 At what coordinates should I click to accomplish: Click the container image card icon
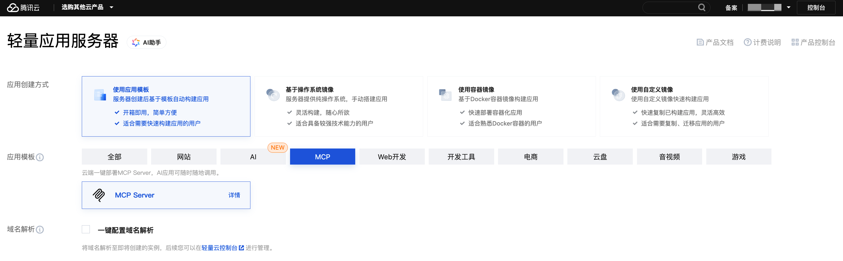(x=445, y=95)
